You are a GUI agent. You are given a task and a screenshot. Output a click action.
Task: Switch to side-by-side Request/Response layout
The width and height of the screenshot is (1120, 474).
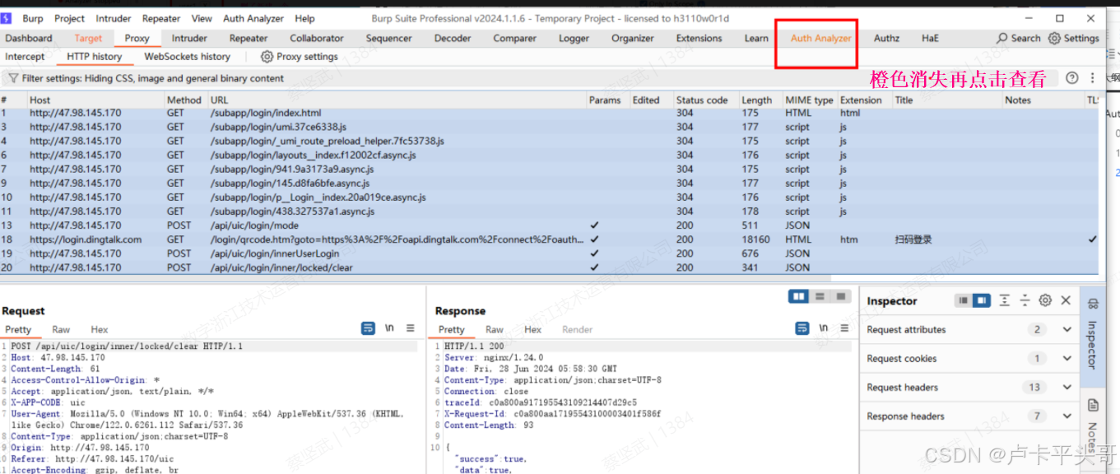point(799,296)
